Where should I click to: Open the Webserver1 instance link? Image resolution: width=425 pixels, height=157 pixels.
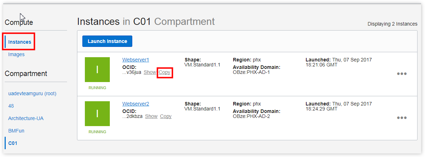point(135,60)
